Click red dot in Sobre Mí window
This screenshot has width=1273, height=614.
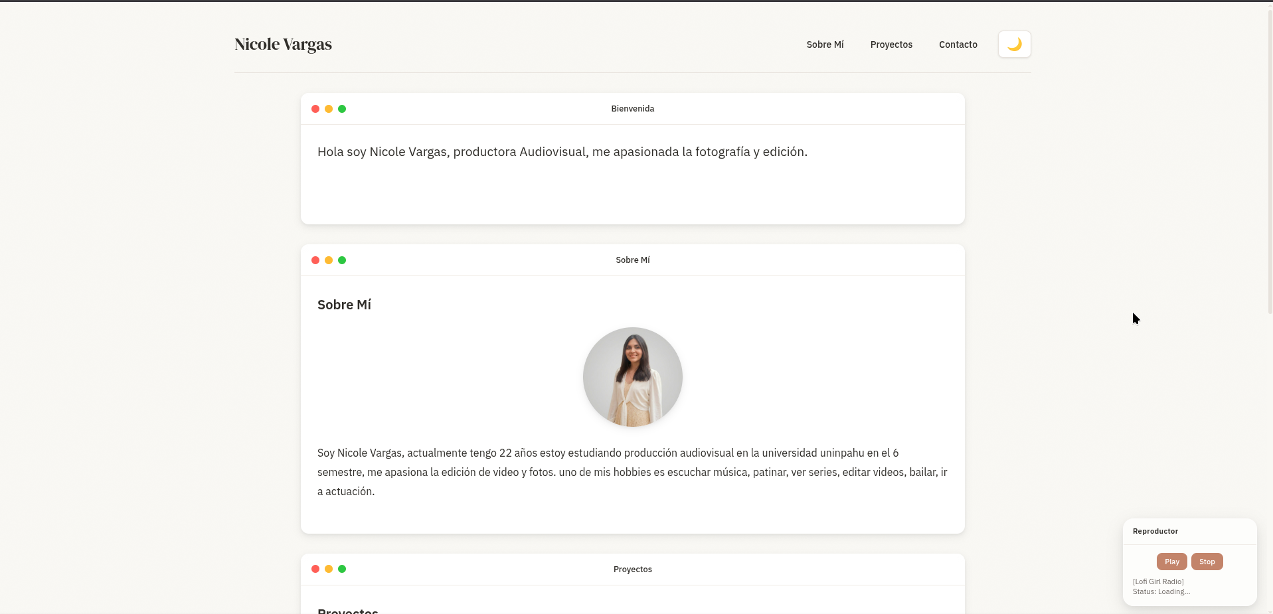(315, 260)
